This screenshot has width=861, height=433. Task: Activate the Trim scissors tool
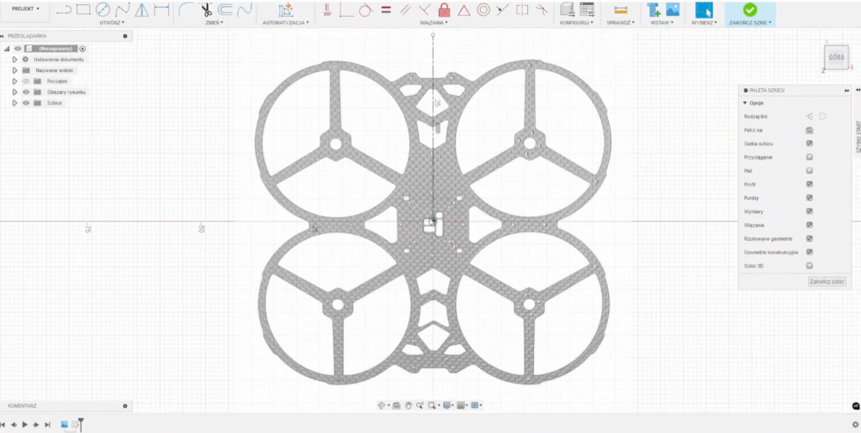[x=206, y=10]
